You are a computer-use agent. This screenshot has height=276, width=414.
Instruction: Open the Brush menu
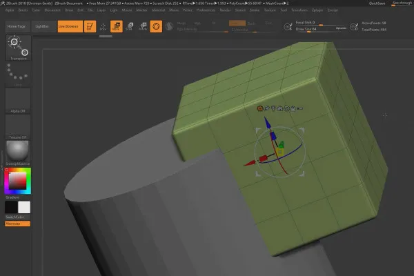coord(23,10)
